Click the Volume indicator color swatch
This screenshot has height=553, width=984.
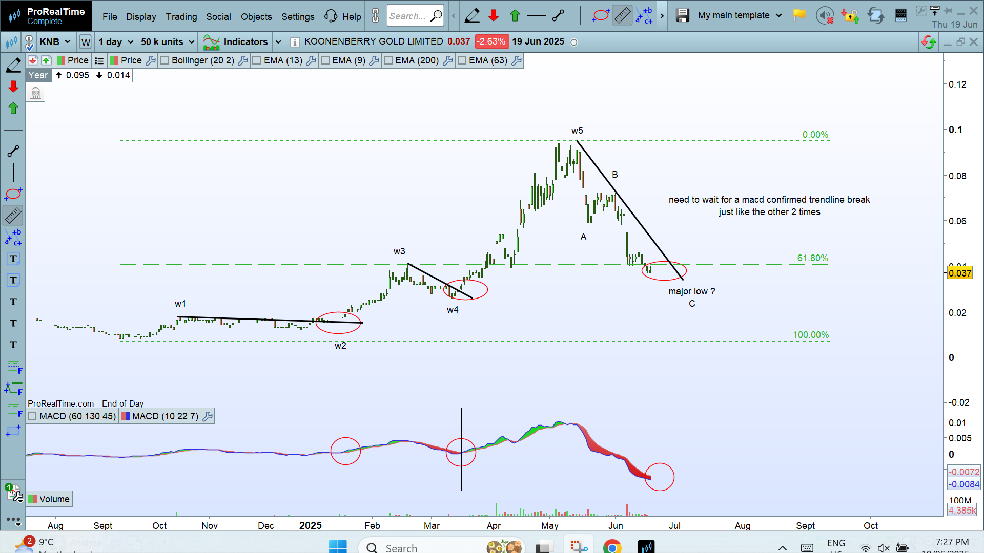(x=32, y=499)
